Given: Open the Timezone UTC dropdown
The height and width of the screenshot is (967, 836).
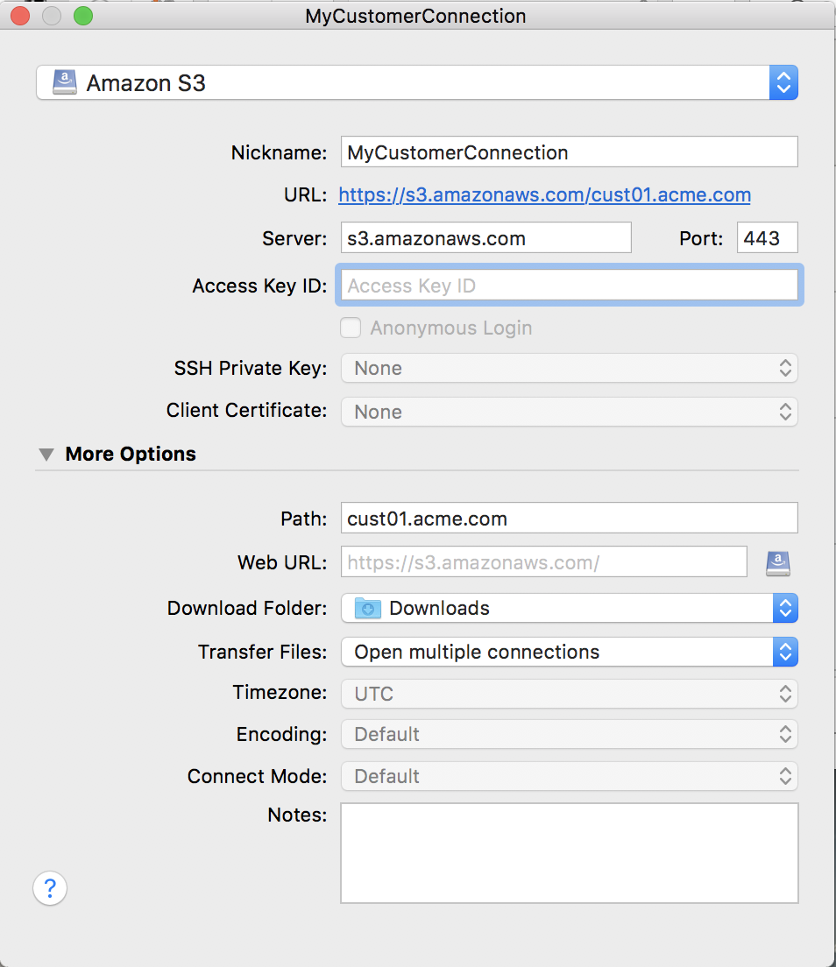Looking at the screenshot, I should click(x=569, y=694).
